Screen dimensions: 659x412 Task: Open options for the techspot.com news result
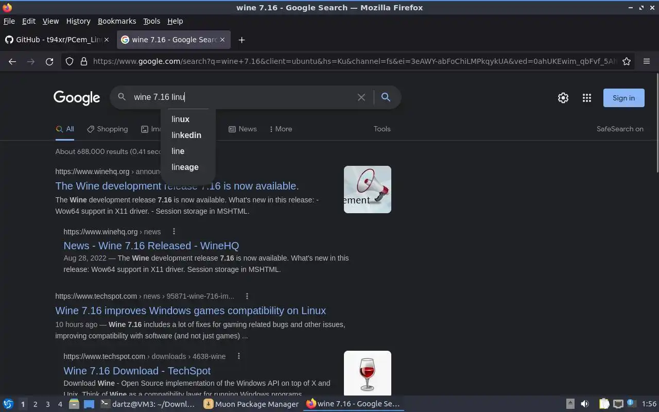tap(247, 296)
